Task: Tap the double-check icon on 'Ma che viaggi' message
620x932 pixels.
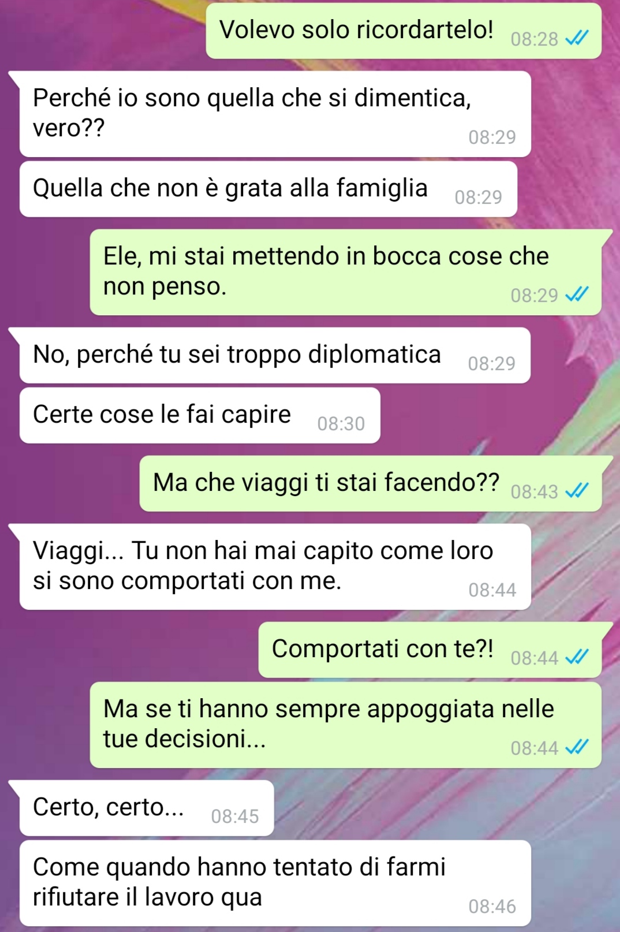Action: [x=577, y=491]
